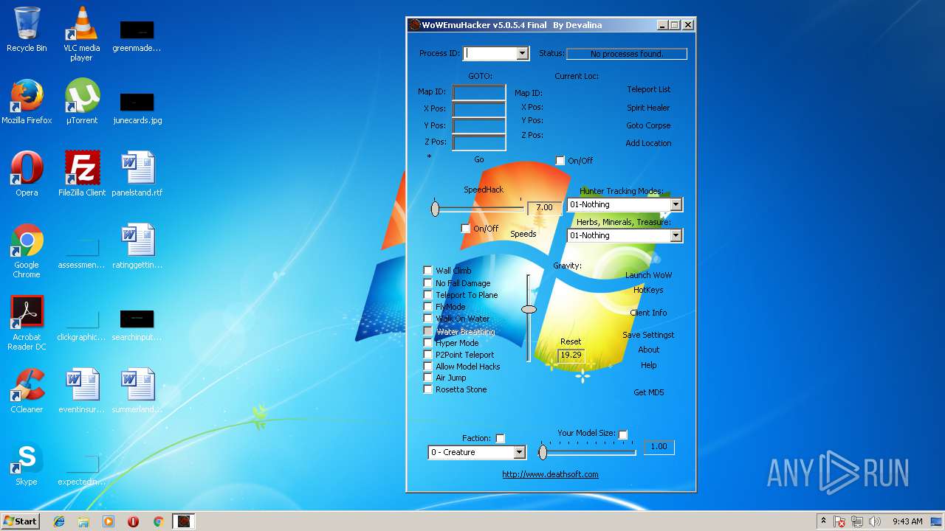Click the GOTO Z Pos input field
945x531 pixels.
coord(479,142)
